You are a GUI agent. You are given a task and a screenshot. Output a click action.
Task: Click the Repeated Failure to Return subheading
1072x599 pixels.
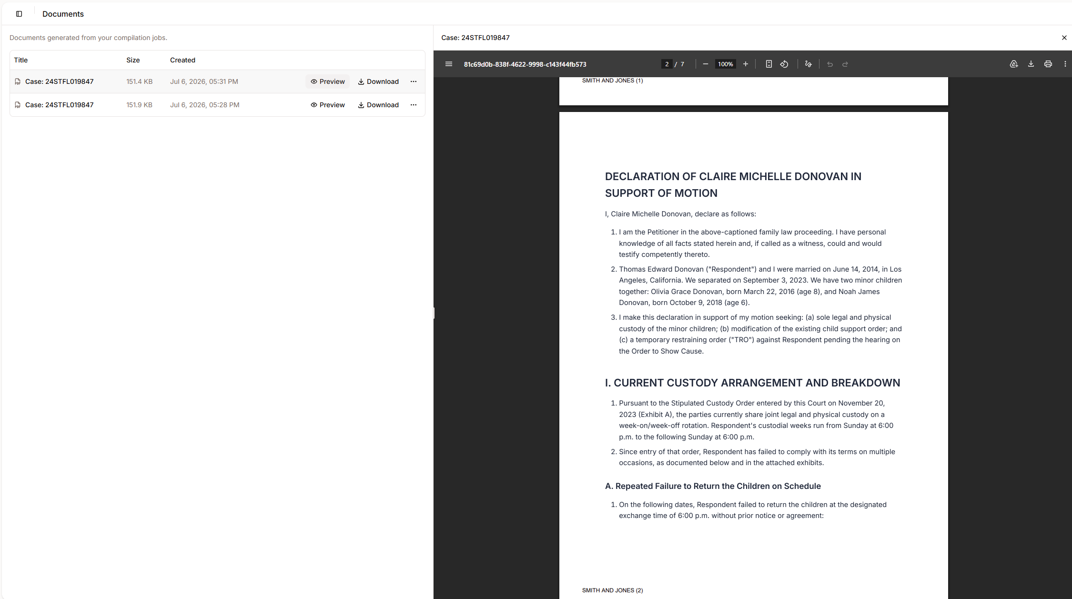(713, 486)
